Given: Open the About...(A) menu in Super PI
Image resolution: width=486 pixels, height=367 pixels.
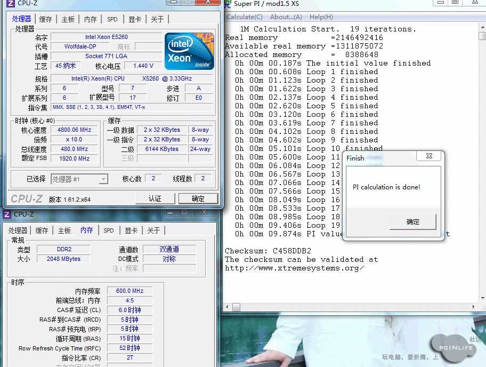Looking at the screenshot, I should click(x=286, y=17).
